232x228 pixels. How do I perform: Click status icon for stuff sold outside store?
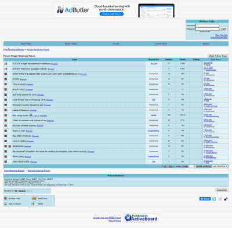6,95
